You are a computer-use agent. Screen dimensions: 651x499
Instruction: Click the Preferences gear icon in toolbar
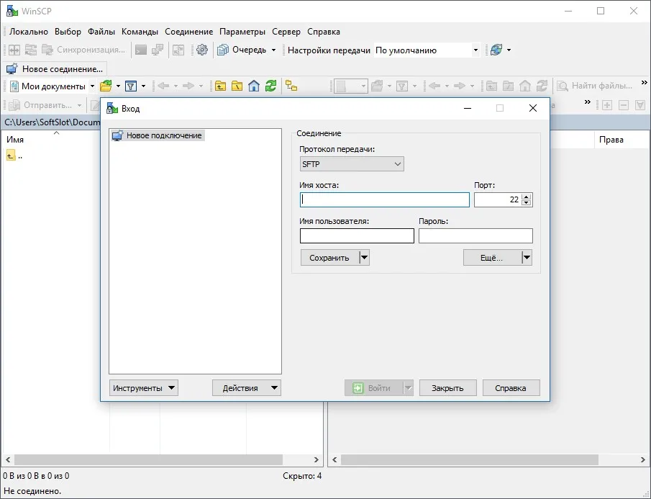coord(202,50)
